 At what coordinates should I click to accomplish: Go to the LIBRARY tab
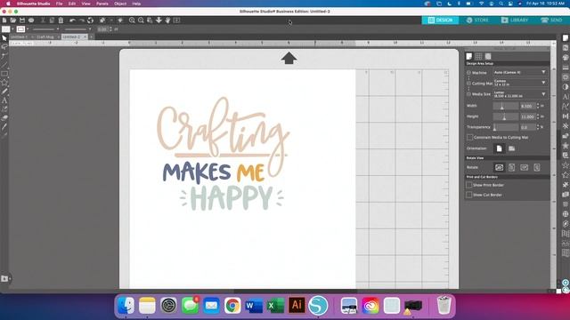tap(515, 20)
